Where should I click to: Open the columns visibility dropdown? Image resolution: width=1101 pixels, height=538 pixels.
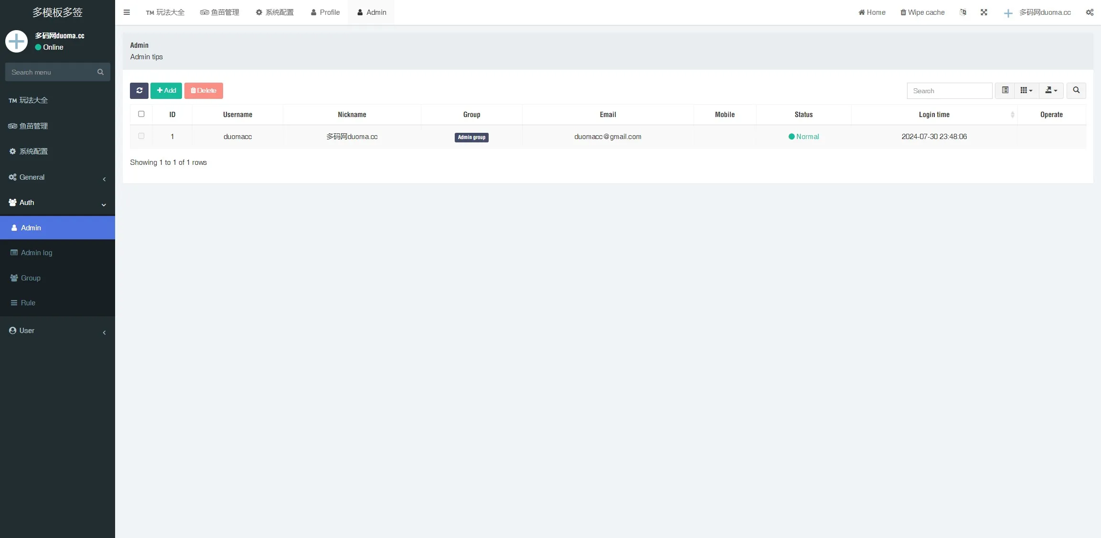[1026, 90]
